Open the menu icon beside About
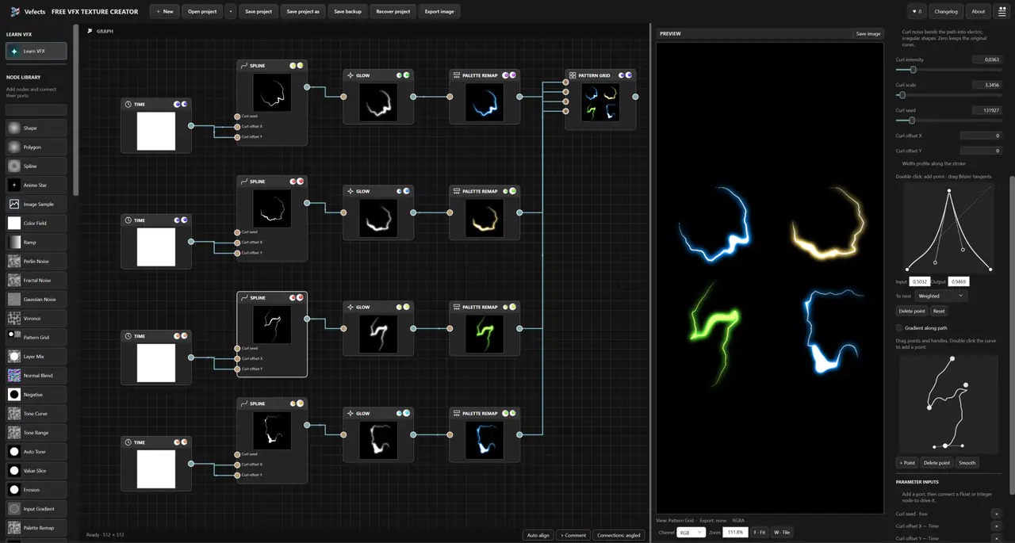This screenshot has width=1015, height=543. [1002, 12]
